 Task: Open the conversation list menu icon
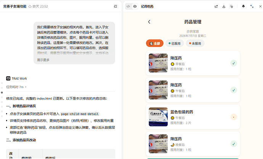(115, 6)
